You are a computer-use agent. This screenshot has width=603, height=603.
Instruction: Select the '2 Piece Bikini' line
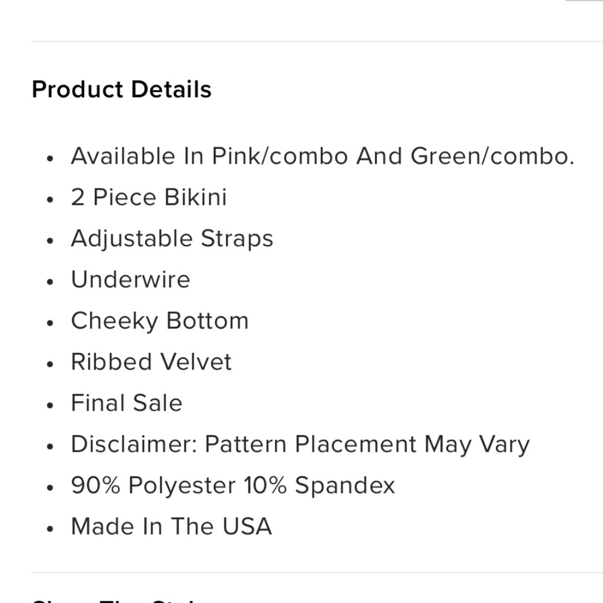148,197
